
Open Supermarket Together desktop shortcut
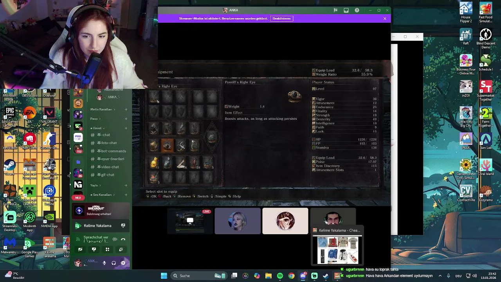click(x=486, y=91)
